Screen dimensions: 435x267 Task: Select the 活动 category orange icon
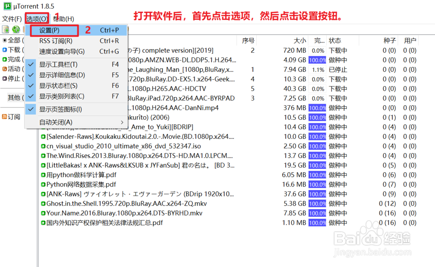click(4, 69)
